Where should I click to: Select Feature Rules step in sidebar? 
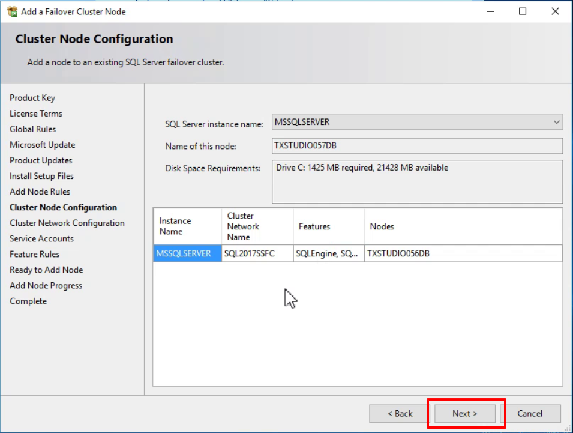click(34, 254)
